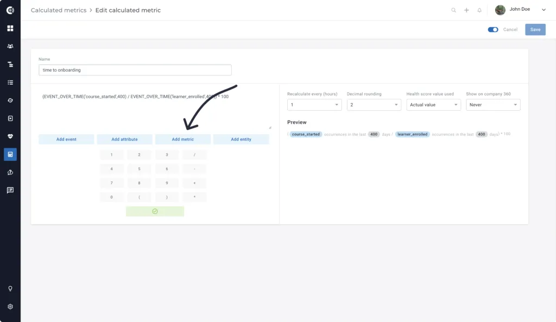This screenshot has width=556, height=322.
Task: Click the divide (/) keypad button
Action: pyautogui.click(x=194, y=155)
